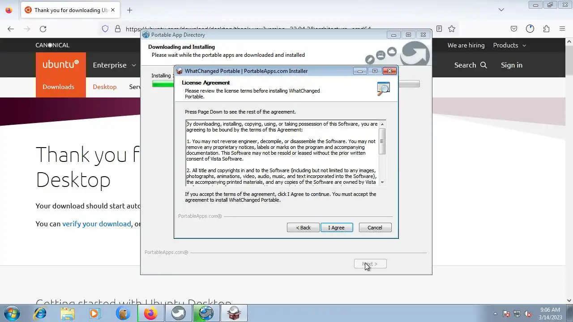
Task: Open the Firefox hamburger menu
Action: click(x=562, y=29)
